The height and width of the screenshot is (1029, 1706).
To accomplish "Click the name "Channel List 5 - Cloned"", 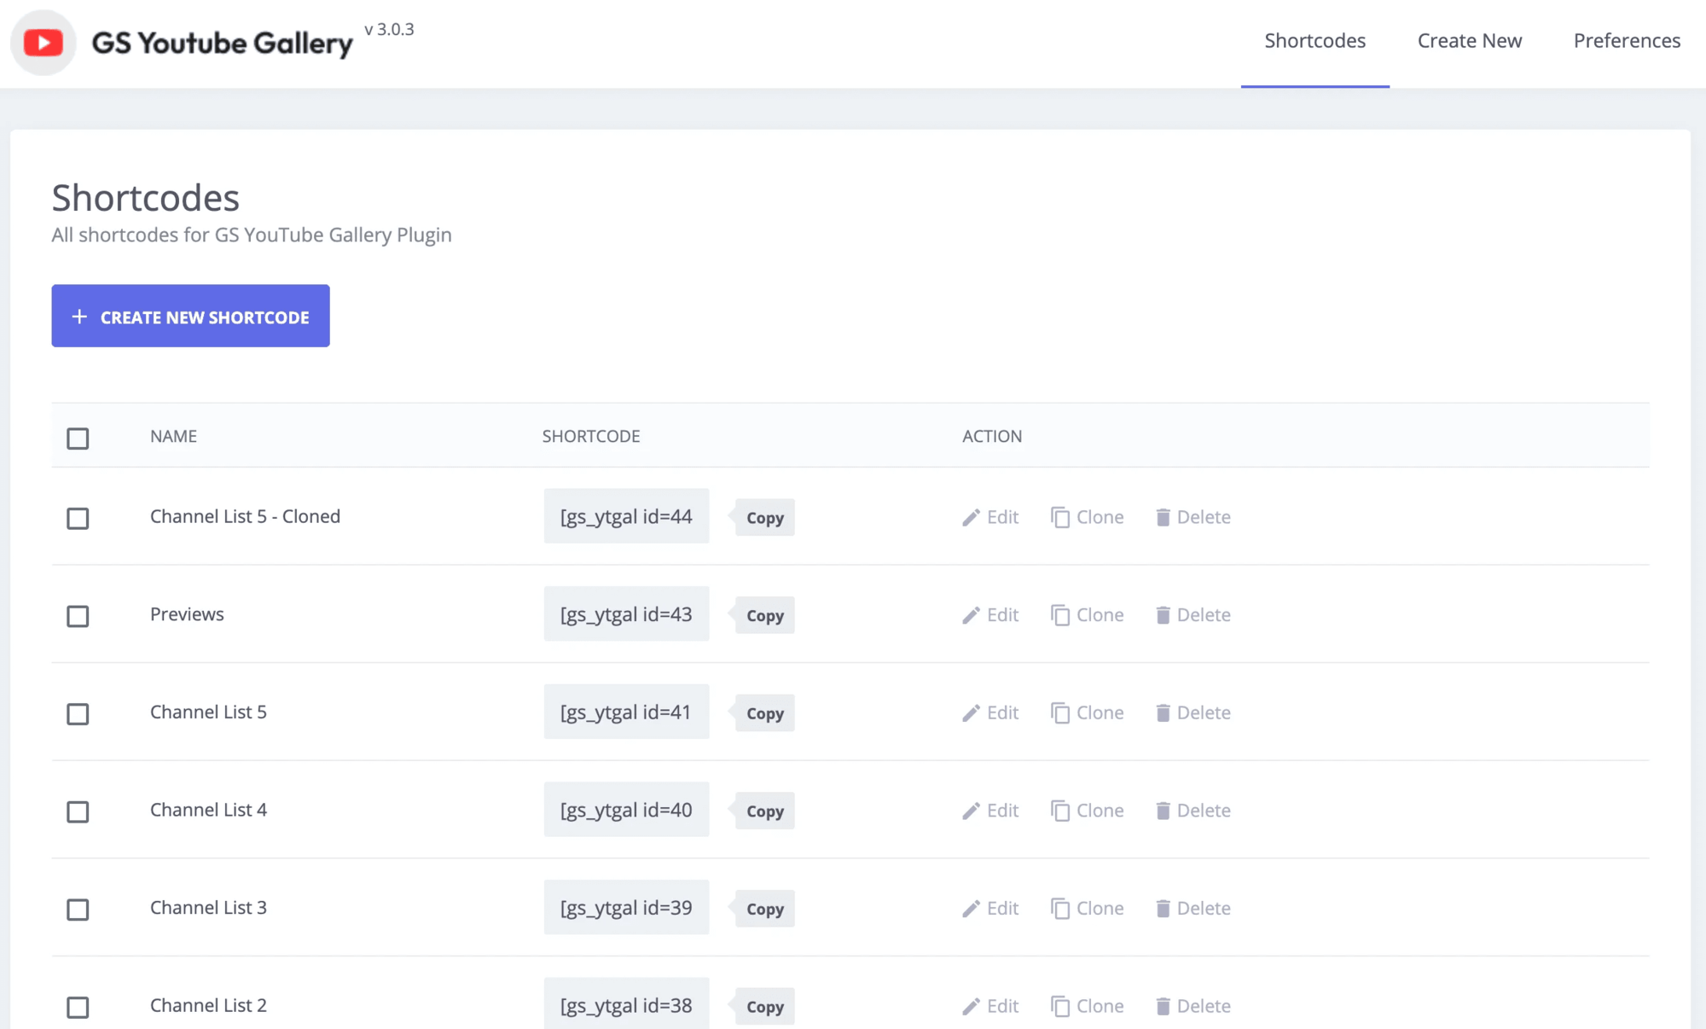I will pyautogui.click(x=245, y=516).
